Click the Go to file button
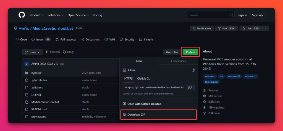This screenshot has width=283, height=131. pos(172,52)
